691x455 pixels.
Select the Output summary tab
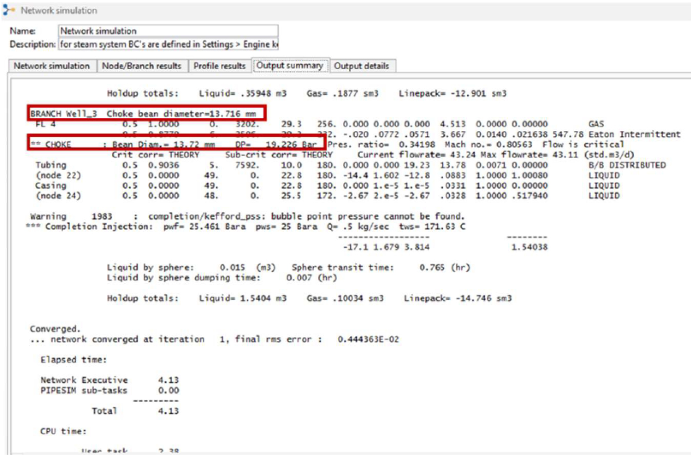pyautogui.click(x=290, y=66)
